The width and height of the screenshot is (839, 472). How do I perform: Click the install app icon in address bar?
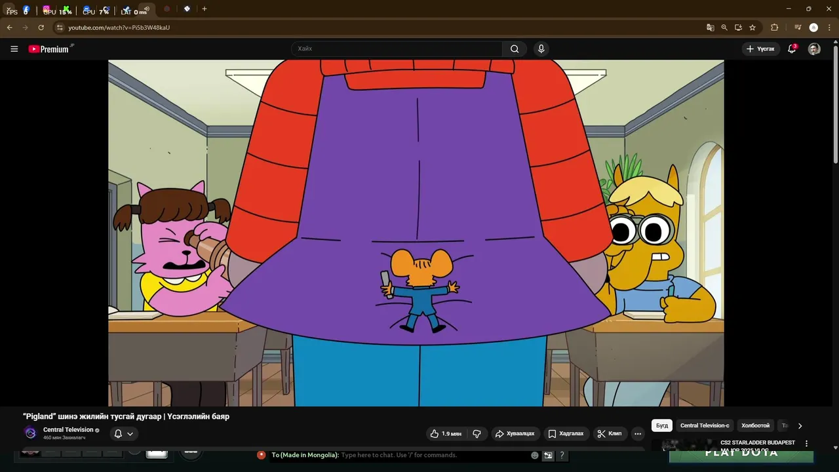pos(738,28)
